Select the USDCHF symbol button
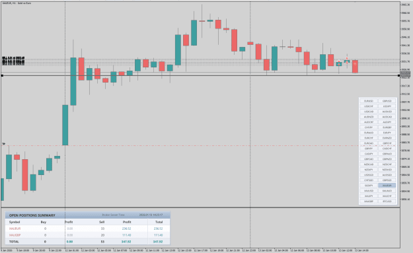The image size is (413, 253). click(x=369, y=106)
